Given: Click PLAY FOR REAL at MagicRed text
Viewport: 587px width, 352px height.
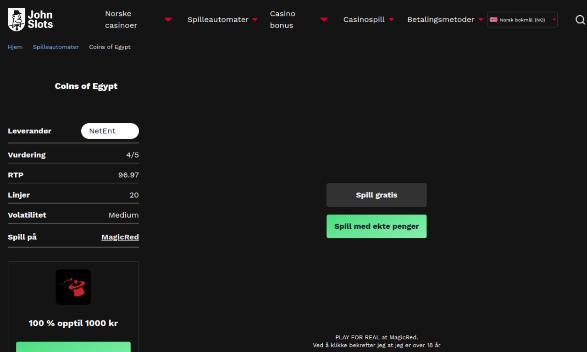Looking at the screenshot, I should click(x=377, y=337).
